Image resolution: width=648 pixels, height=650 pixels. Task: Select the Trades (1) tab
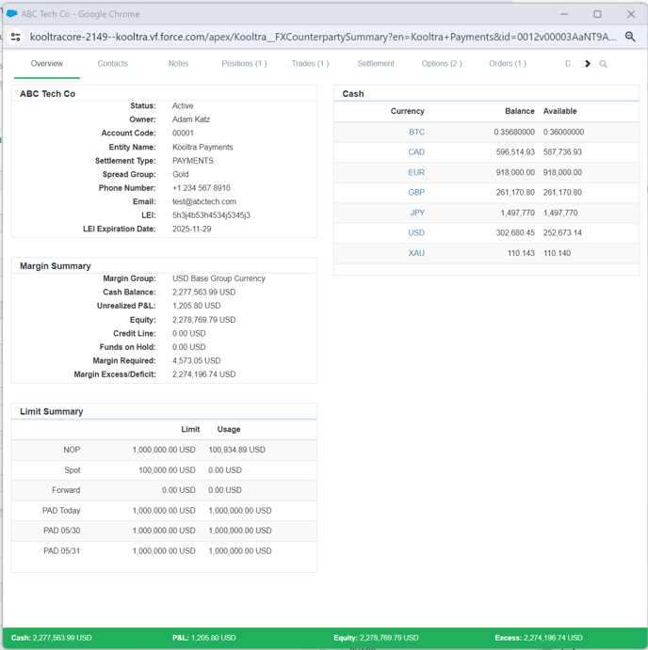(310, 64)
